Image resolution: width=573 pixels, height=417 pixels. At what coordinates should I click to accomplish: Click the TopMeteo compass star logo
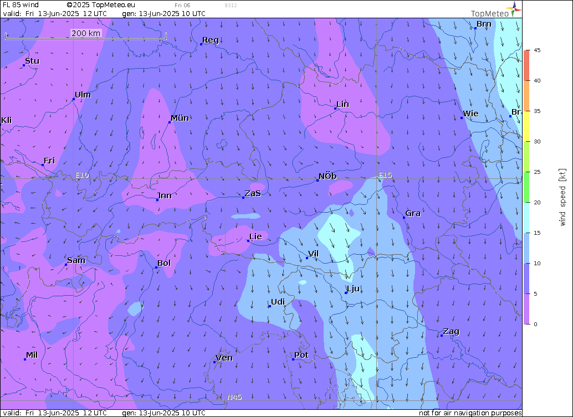[514, 9]
